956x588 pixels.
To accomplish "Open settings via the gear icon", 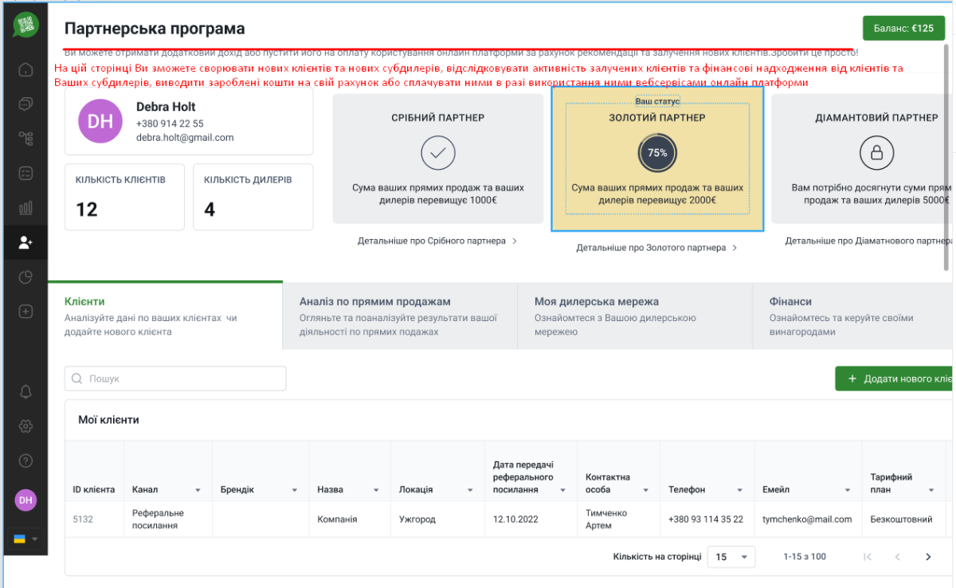I will point(25,426).
